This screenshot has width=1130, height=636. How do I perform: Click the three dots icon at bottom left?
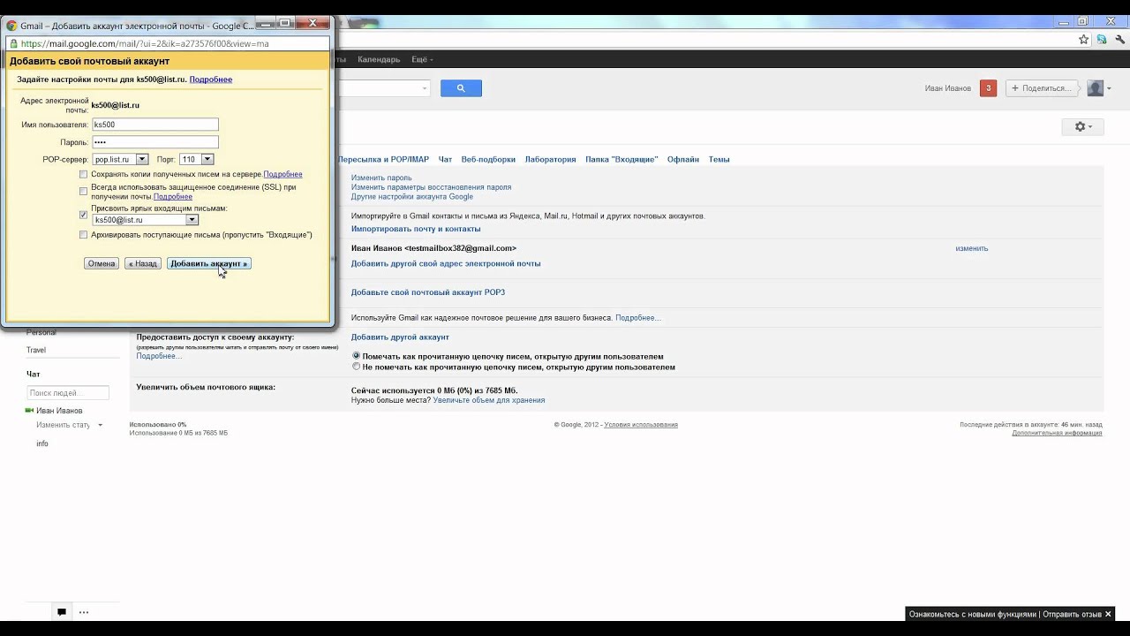[x=84, y=611]
